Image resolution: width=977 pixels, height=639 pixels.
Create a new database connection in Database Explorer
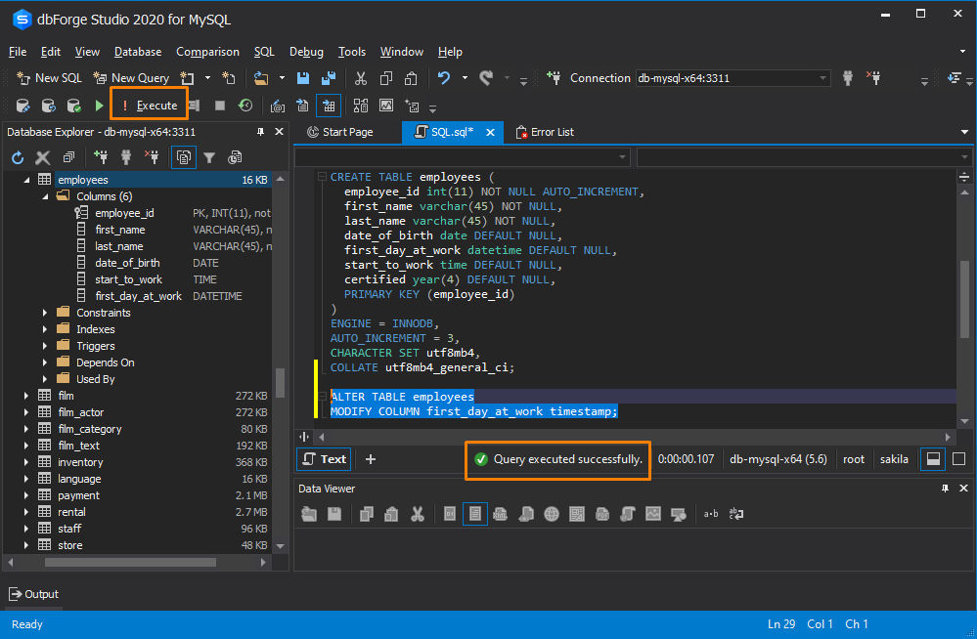(x=102, y=156)
